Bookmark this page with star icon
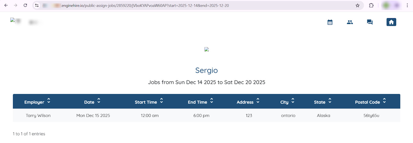The height and width of the screenshot is (143, 413). [x=358, y=5]
